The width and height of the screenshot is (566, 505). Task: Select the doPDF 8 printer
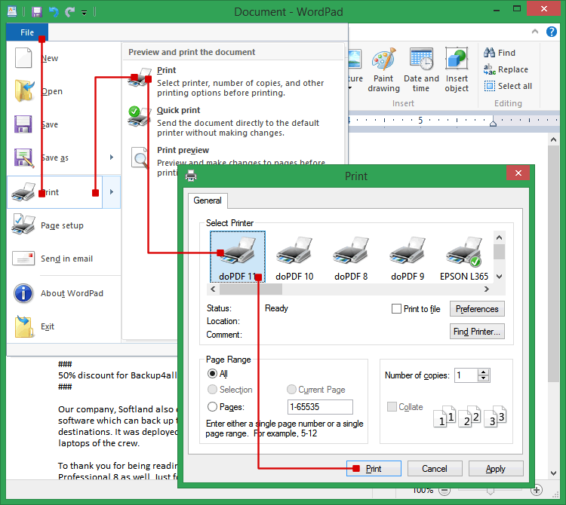click(x=351, y=258)
